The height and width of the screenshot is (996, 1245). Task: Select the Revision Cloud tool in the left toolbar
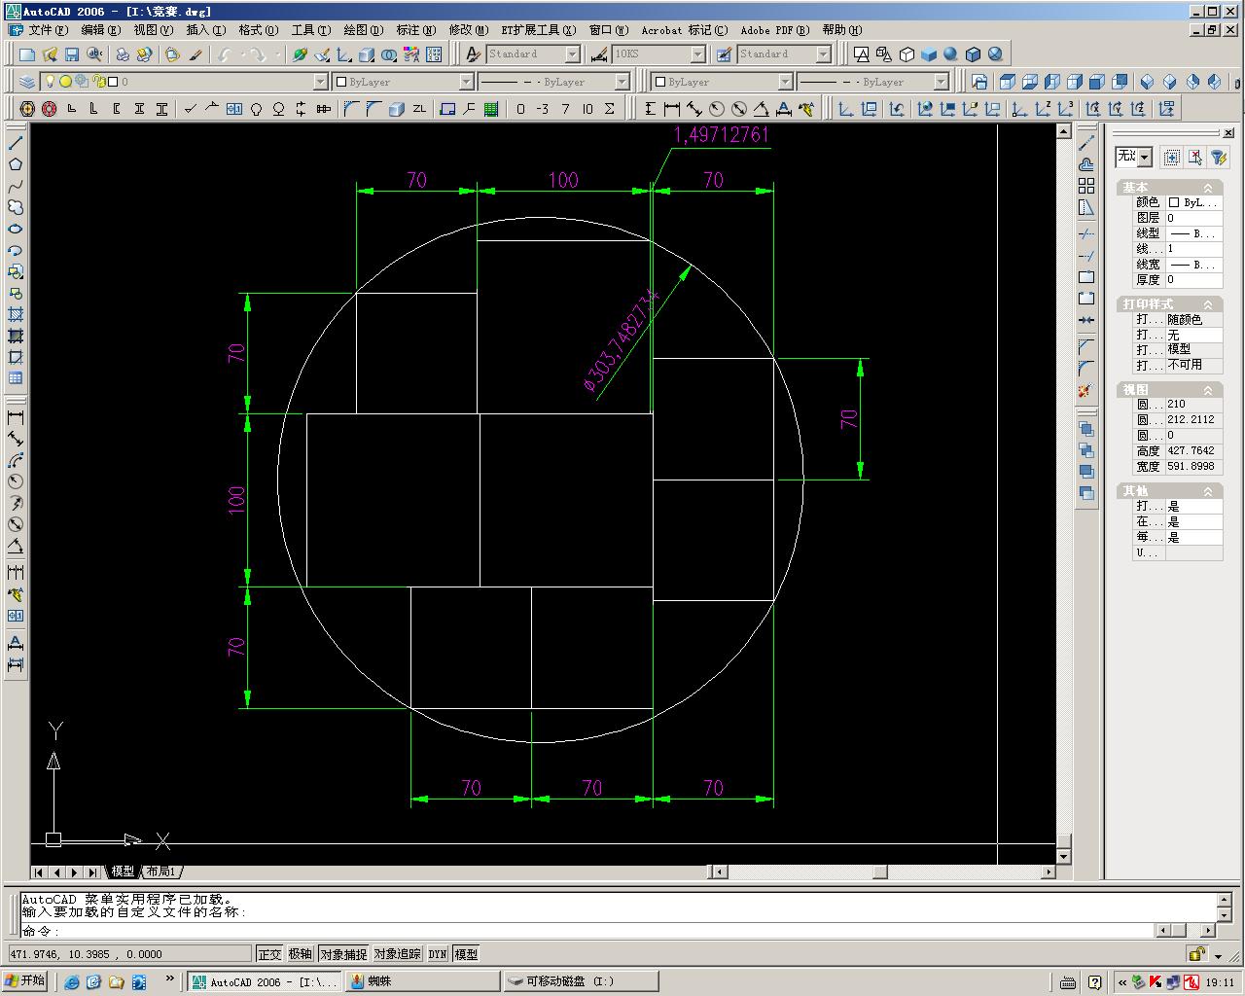pos(16,207)
